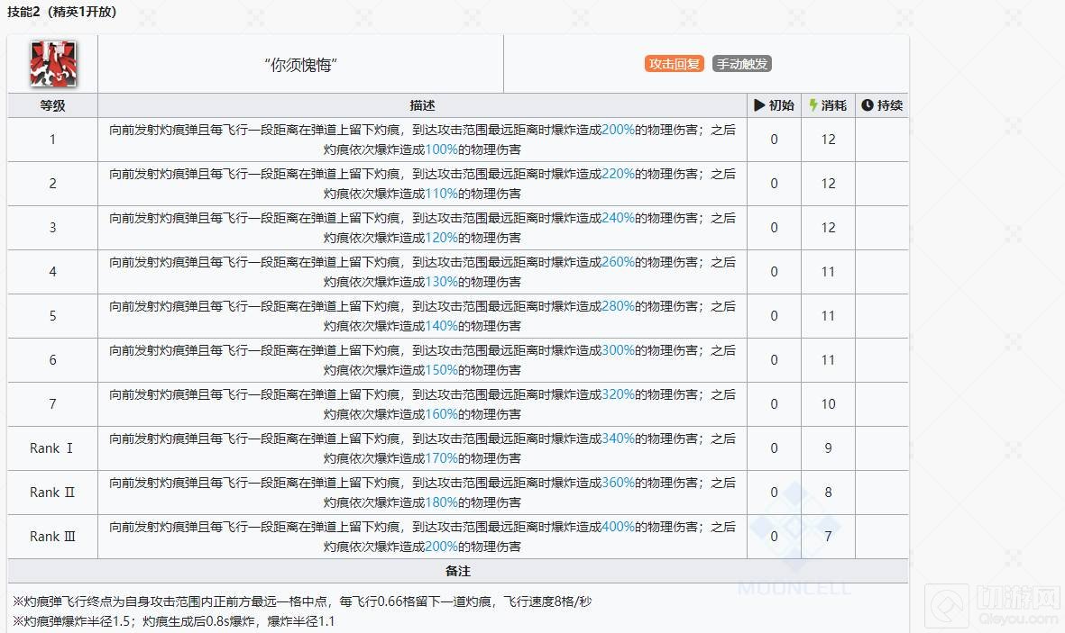Click the Rank Ⅲ level cell
The image size is (1065, 633).
pos(52,537)
